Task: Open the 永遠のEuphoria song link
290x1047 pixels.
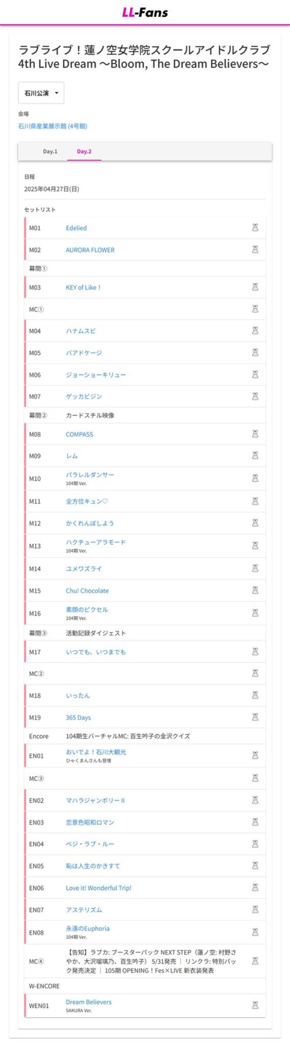Action: tap(88, 929)
